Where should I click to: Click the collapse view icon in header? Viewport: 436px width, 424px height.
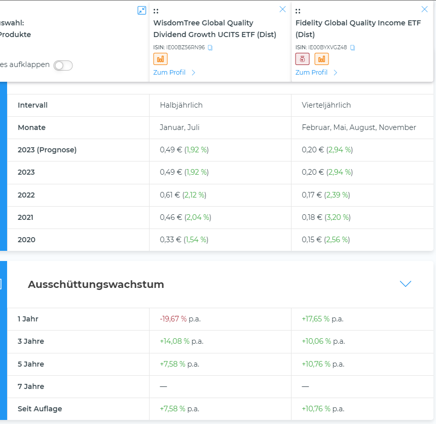coord(142,10)
